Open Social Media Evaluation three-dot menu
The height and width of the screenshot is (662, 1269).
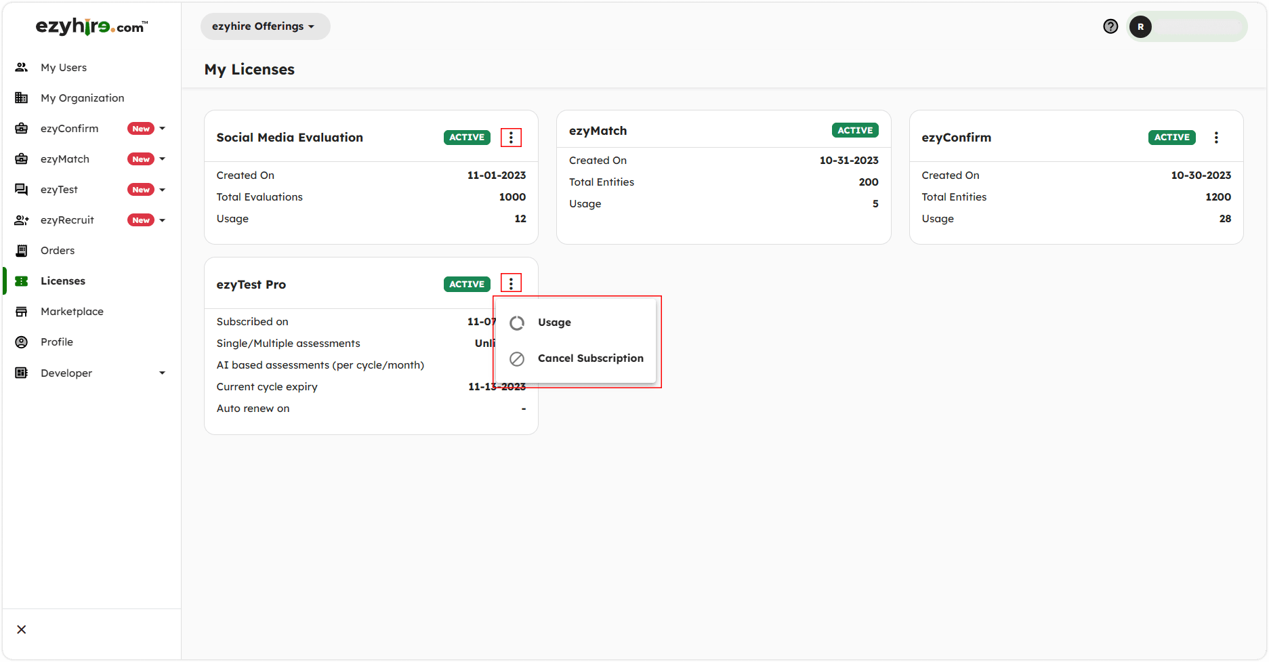(511, 138)
